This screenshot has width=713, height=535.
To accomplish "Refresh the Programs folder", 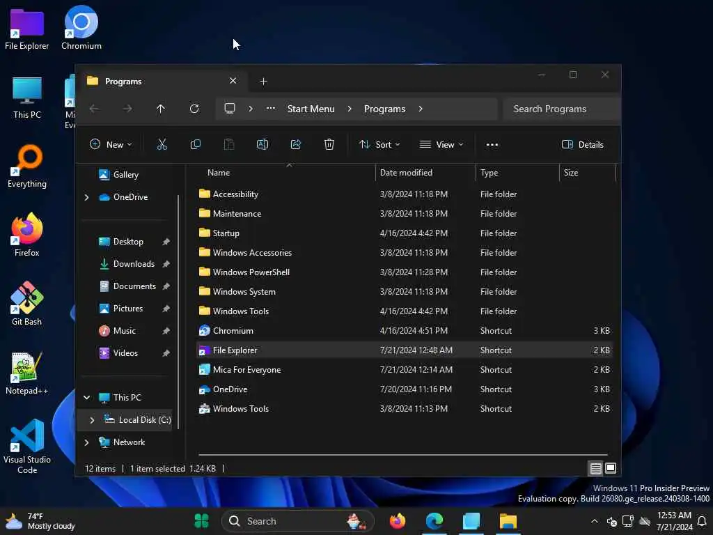I will pos(194,109).
